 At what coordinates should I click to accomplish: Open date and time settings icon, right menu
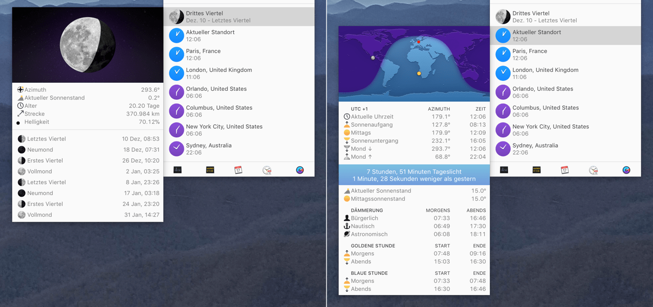click(x=593, y=170)
